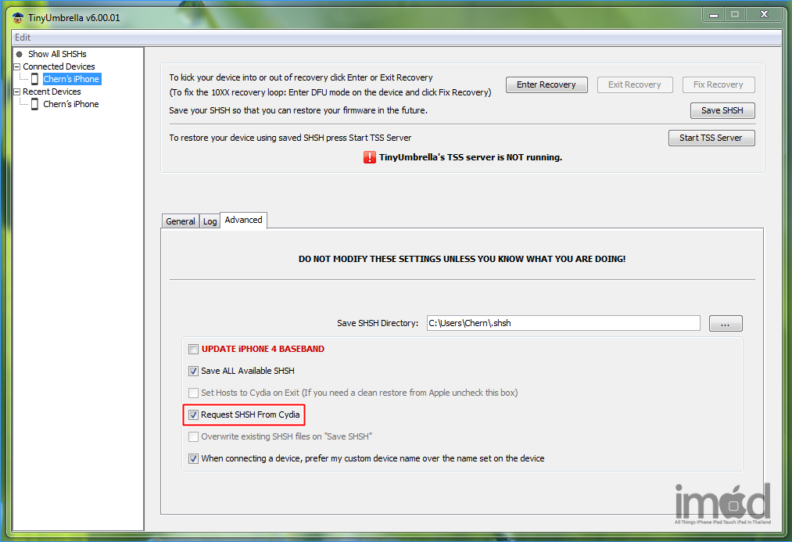
Task: Maximize the TinyUmbrella window
Action: click(x=735, y=15)
